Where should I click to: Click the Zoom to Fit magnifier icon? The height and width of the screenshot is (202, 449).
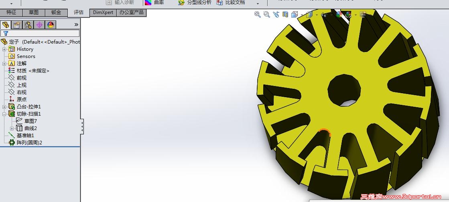pos(258,14)
